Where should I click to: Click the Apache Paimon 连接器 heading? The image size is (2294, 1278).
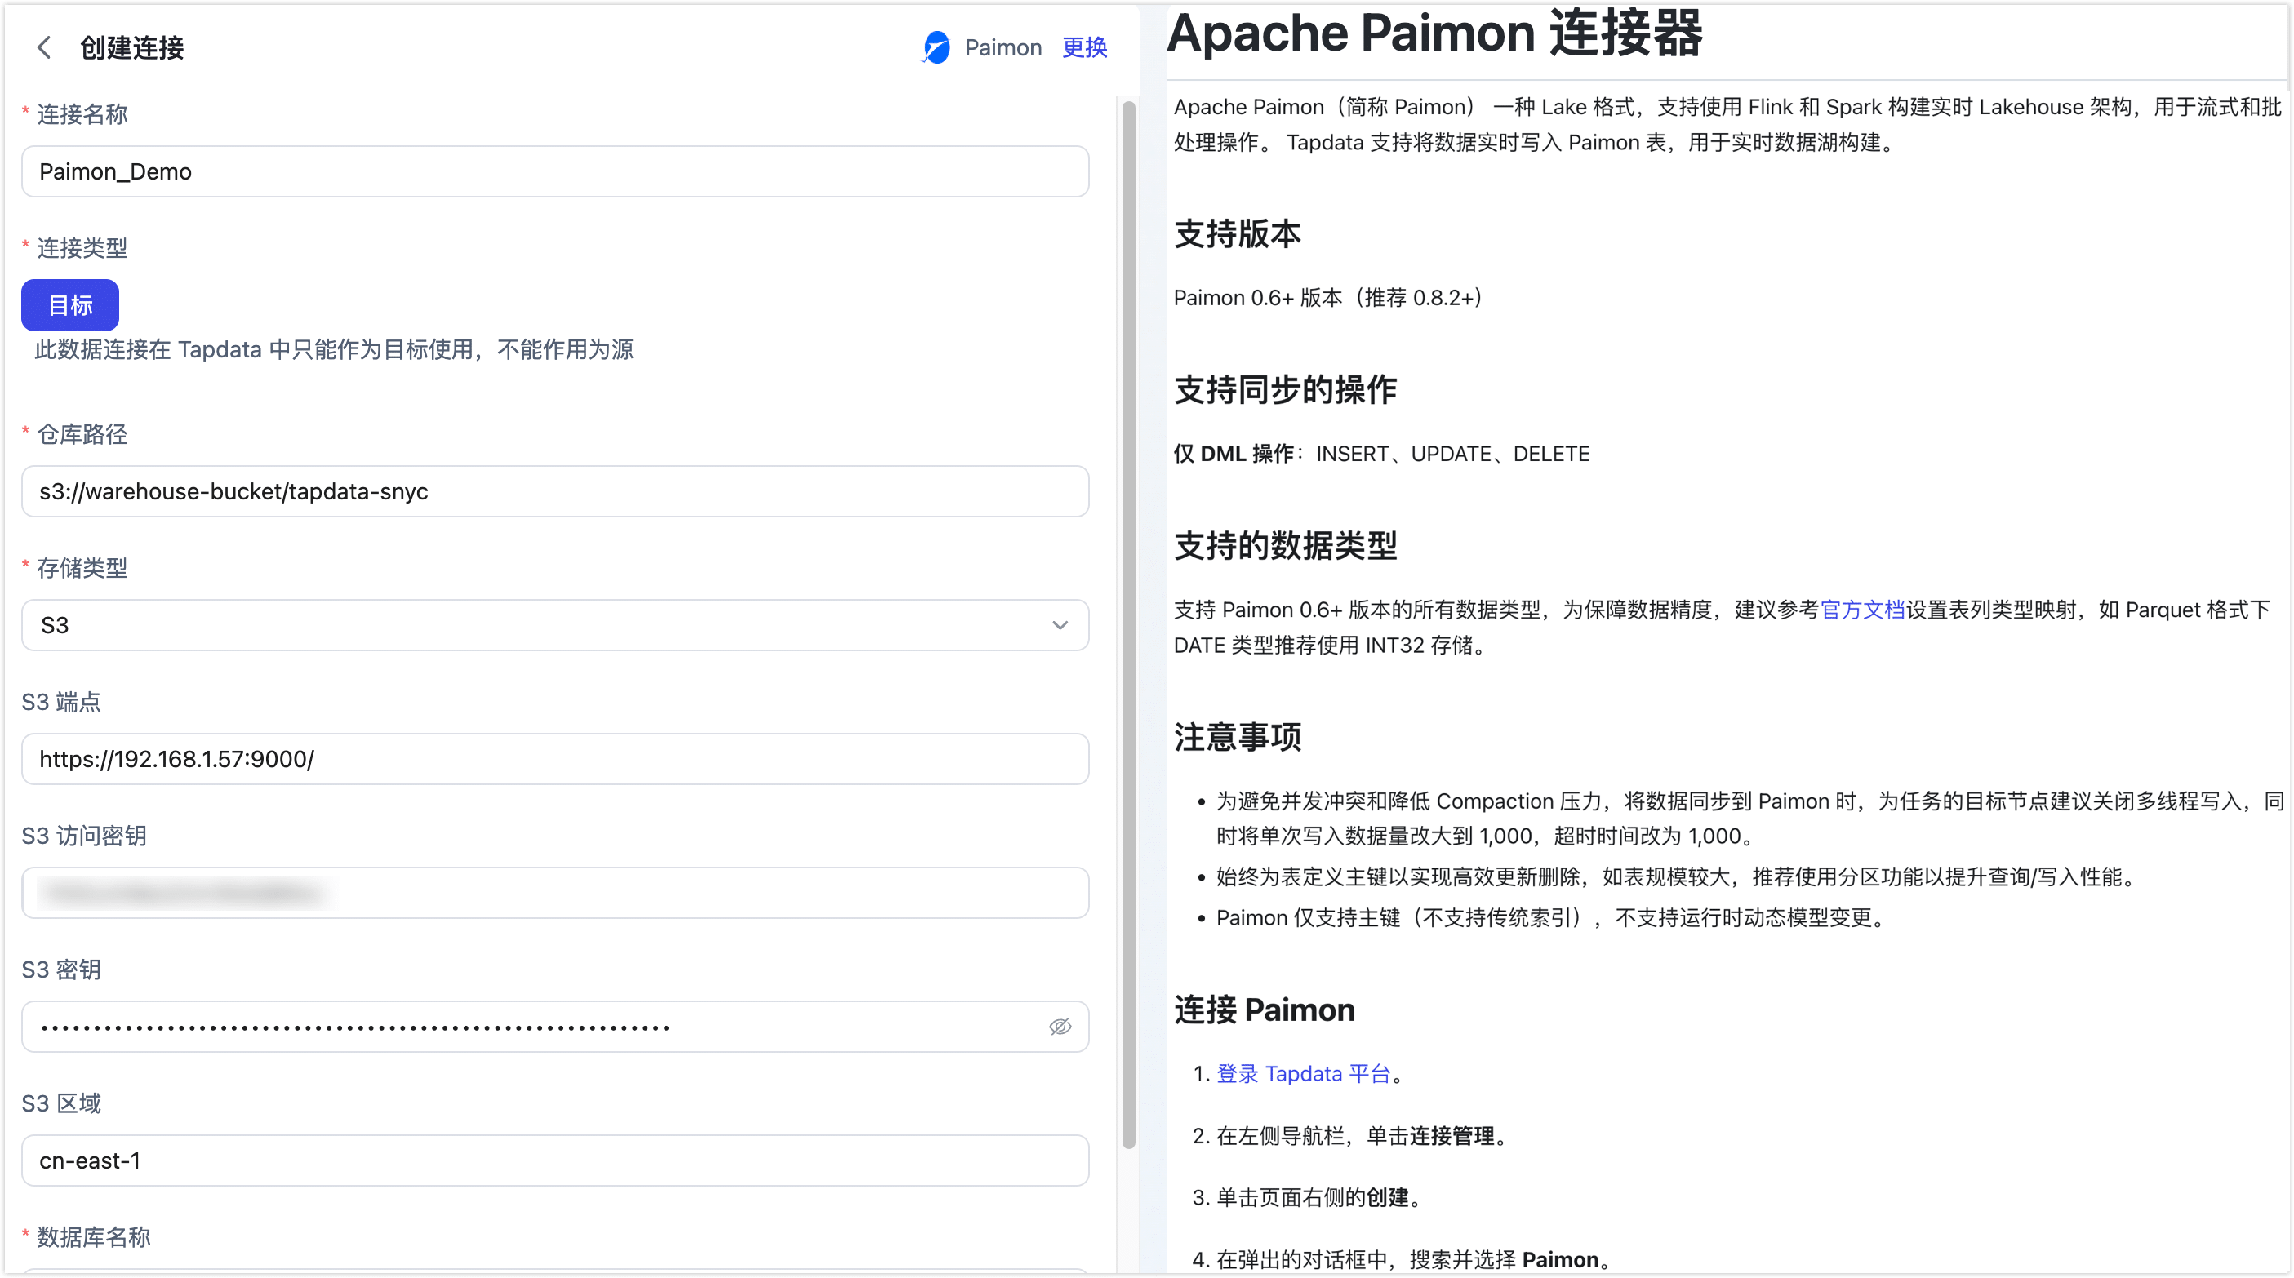(1435, 36)
